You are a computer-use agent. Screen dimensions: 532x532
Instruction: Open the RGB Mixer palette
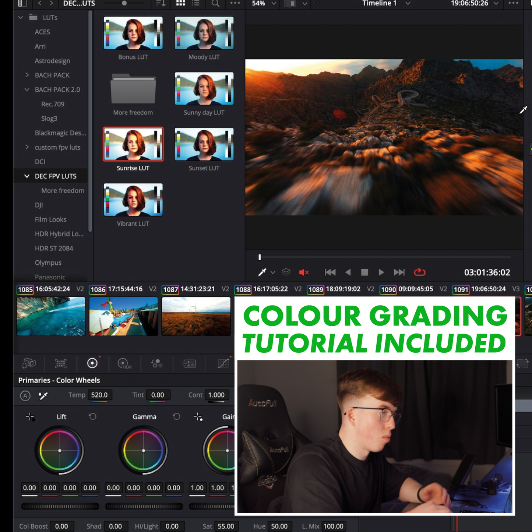[x=156, y=363]
